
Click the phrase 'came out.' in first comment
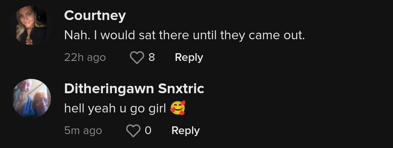(277, 36)
